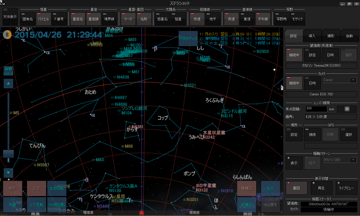
Task: Open the 天体表示 menu button
Action: [x=10, y=17]
